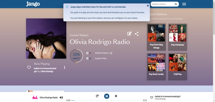Like song via player bar heart
The height and width of the screenshot is (102, 215).
click(x=152, y=97)
